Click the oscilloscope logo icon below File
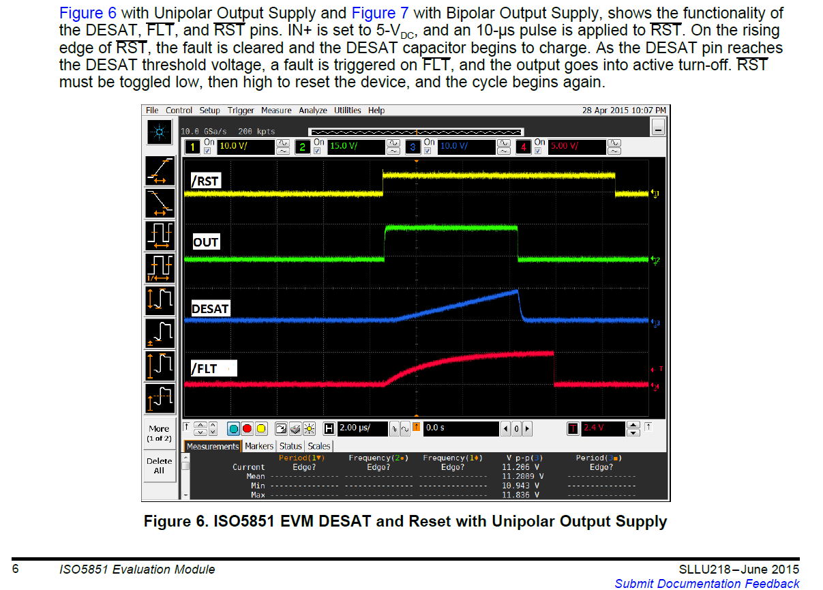Image resolution: width=823 pixels, height=590 pixels. coord(160,132)
